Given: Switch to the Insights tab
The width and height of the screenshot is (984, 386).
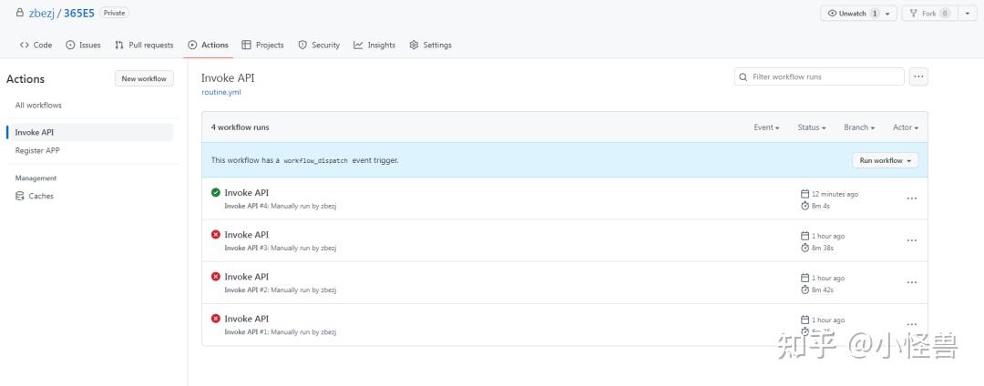Looking at the screenshot, I should coord(374,45).
